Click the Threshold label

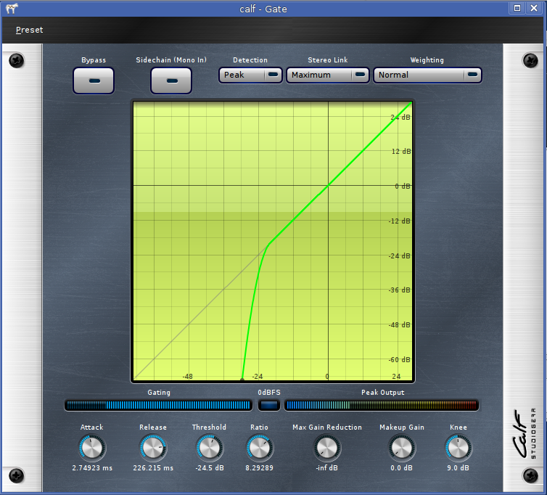210,427
